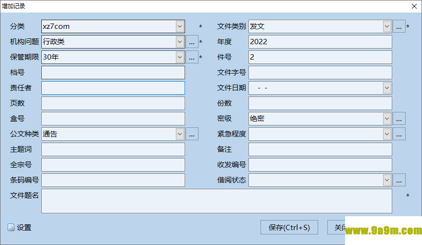
Task: Focus the 责任者 input field
Action: click(x=113, y=88)
